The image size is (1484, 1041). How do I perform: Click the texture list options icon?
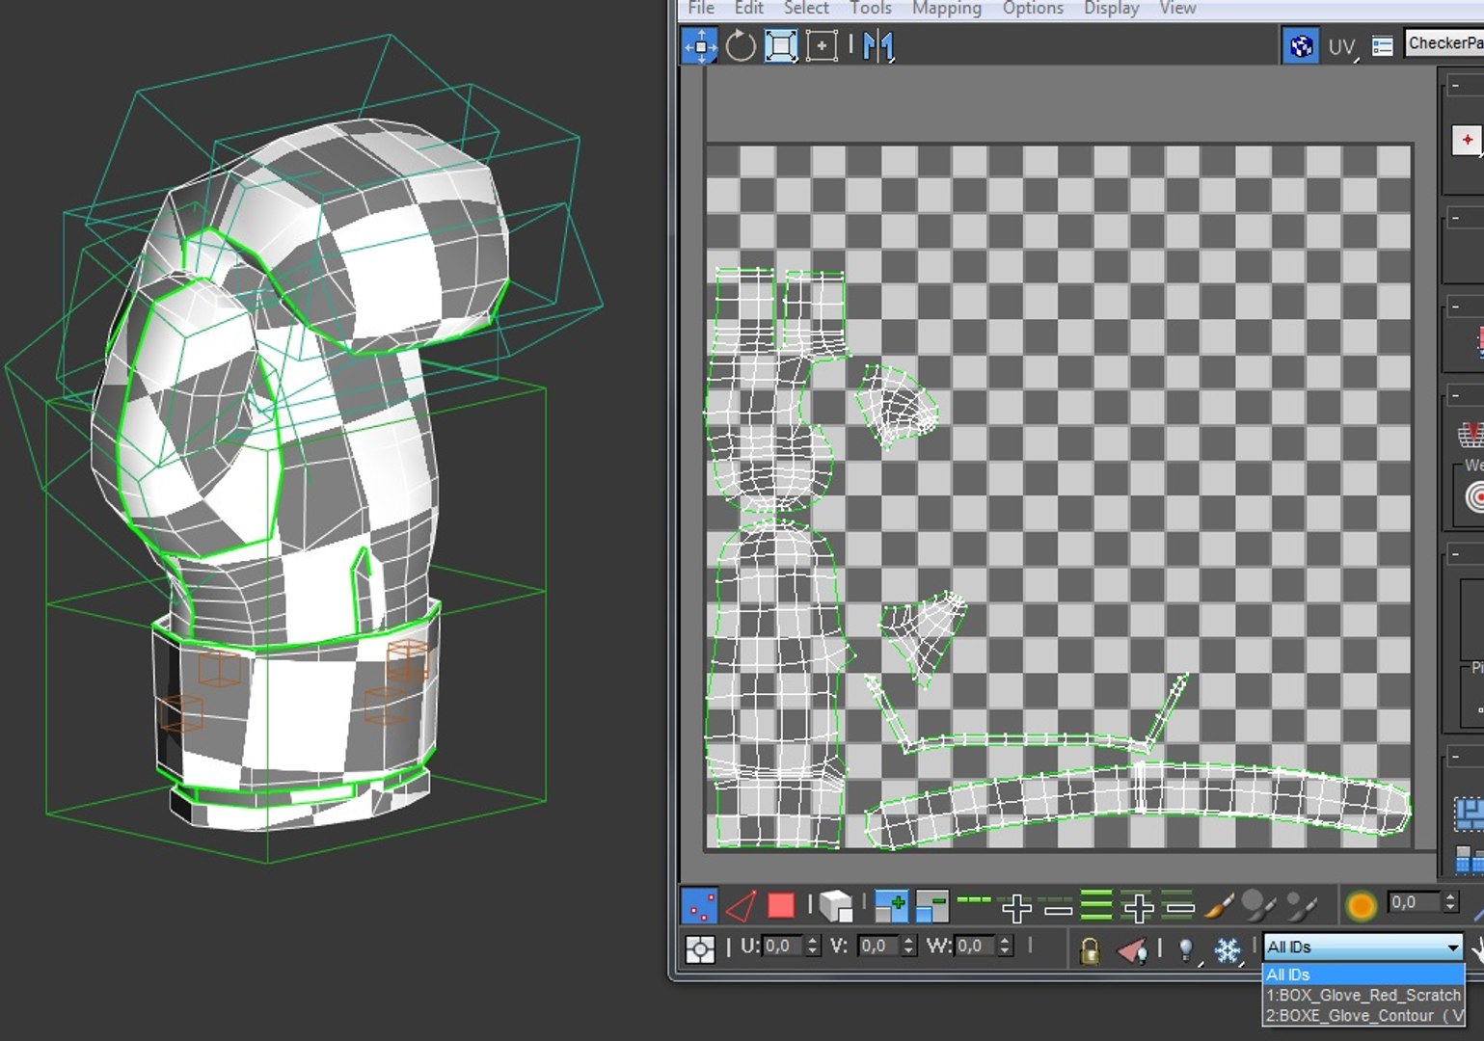coord(1382,45)
